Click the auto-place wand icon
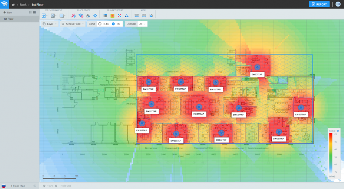Viewport: 344px width, 189px height. coord(74,15)
